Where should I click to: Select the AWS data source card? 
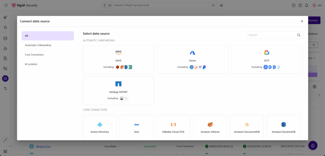point(118,59)
